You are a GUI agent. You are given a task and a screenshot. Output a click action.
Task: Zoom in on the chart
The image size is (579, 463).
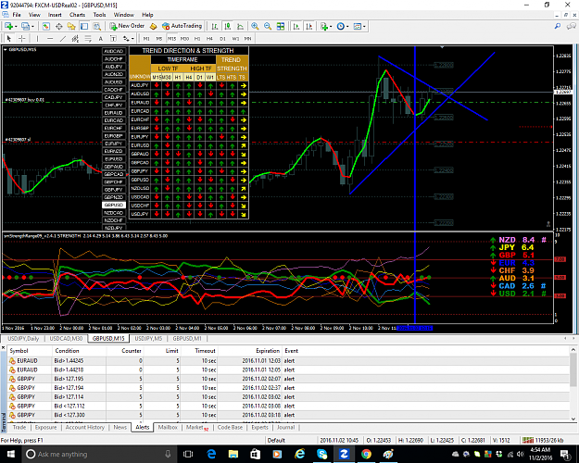(255, 26)
